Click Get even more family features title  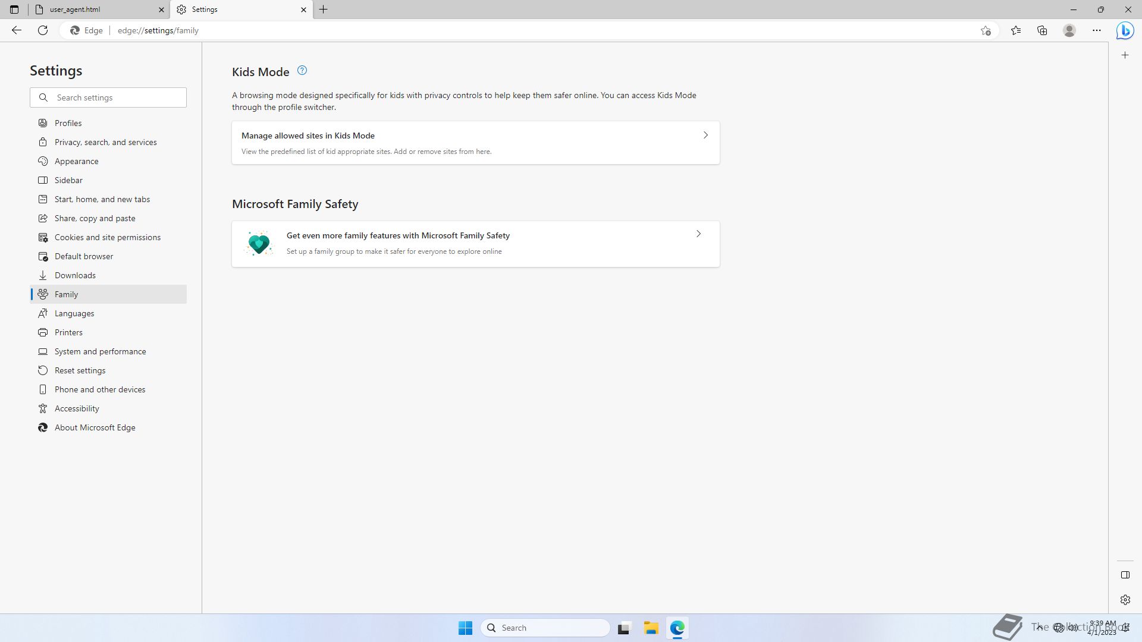[398, 235]
